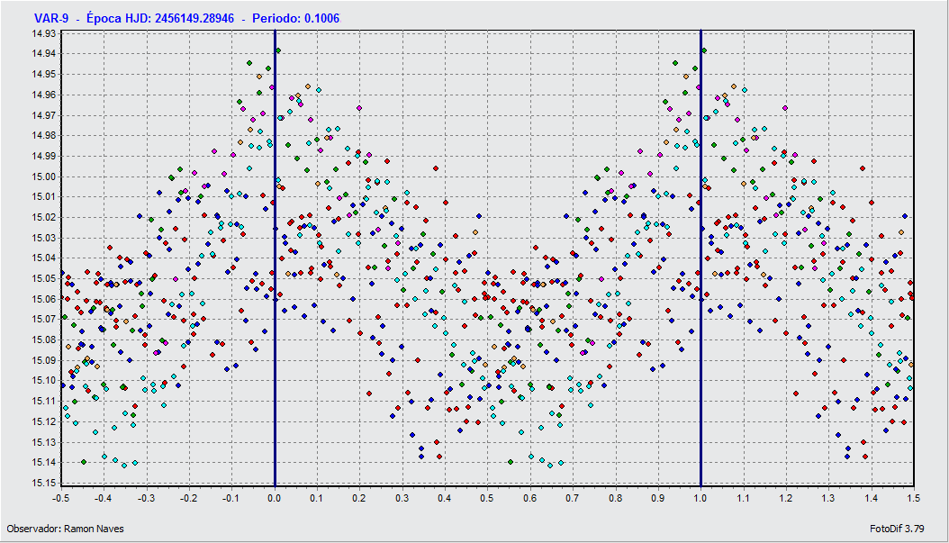Click the y-axis label '14.93'

(43, 33)
